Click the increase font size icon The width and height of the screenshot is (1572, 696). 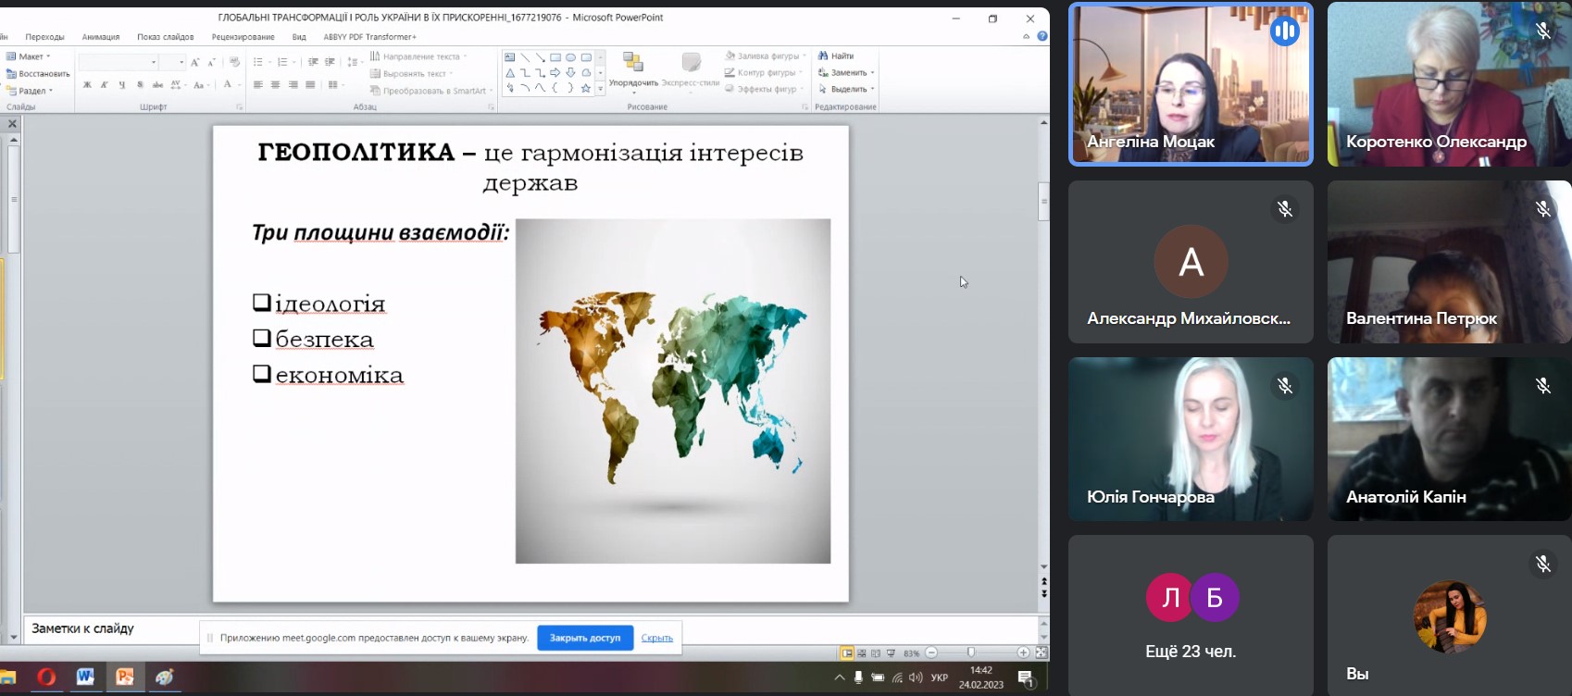click(x=194, y=62)
